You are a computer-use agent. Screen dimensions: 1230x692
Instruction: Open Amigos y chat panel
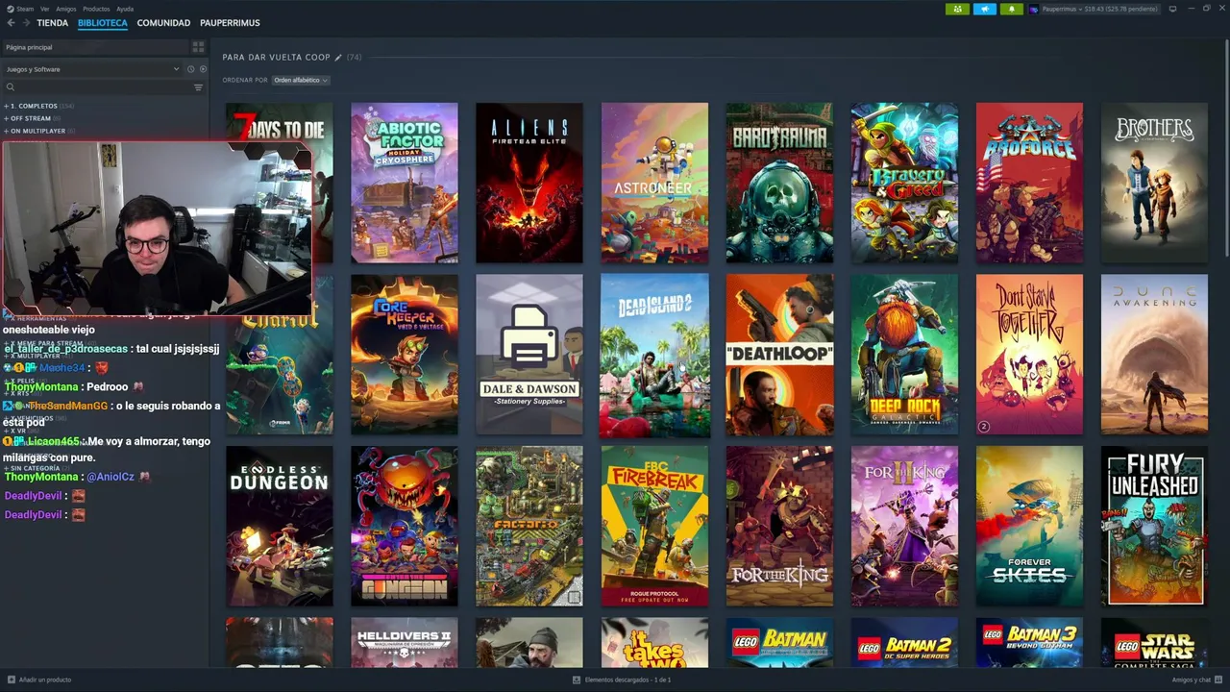(x=1197, y=680)
